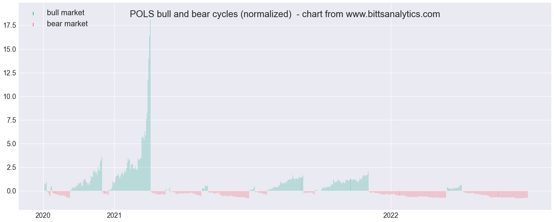Click the bear market legend label

point(67,24)
